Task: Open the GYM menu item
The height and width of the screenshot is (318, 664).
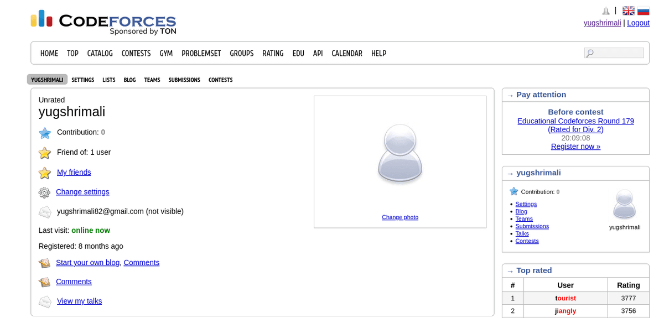Action: coord(166,53)
